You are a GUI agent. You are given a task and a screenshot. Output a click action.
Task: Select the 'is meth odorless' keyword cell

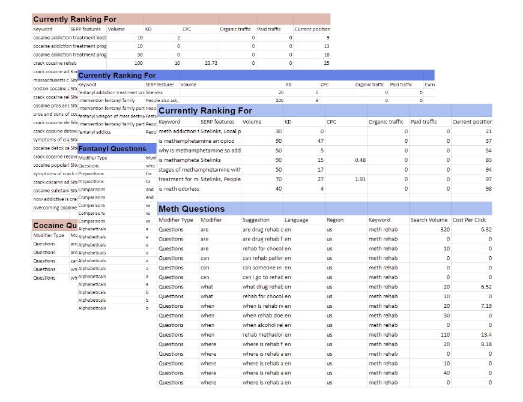tap(178, 189)
